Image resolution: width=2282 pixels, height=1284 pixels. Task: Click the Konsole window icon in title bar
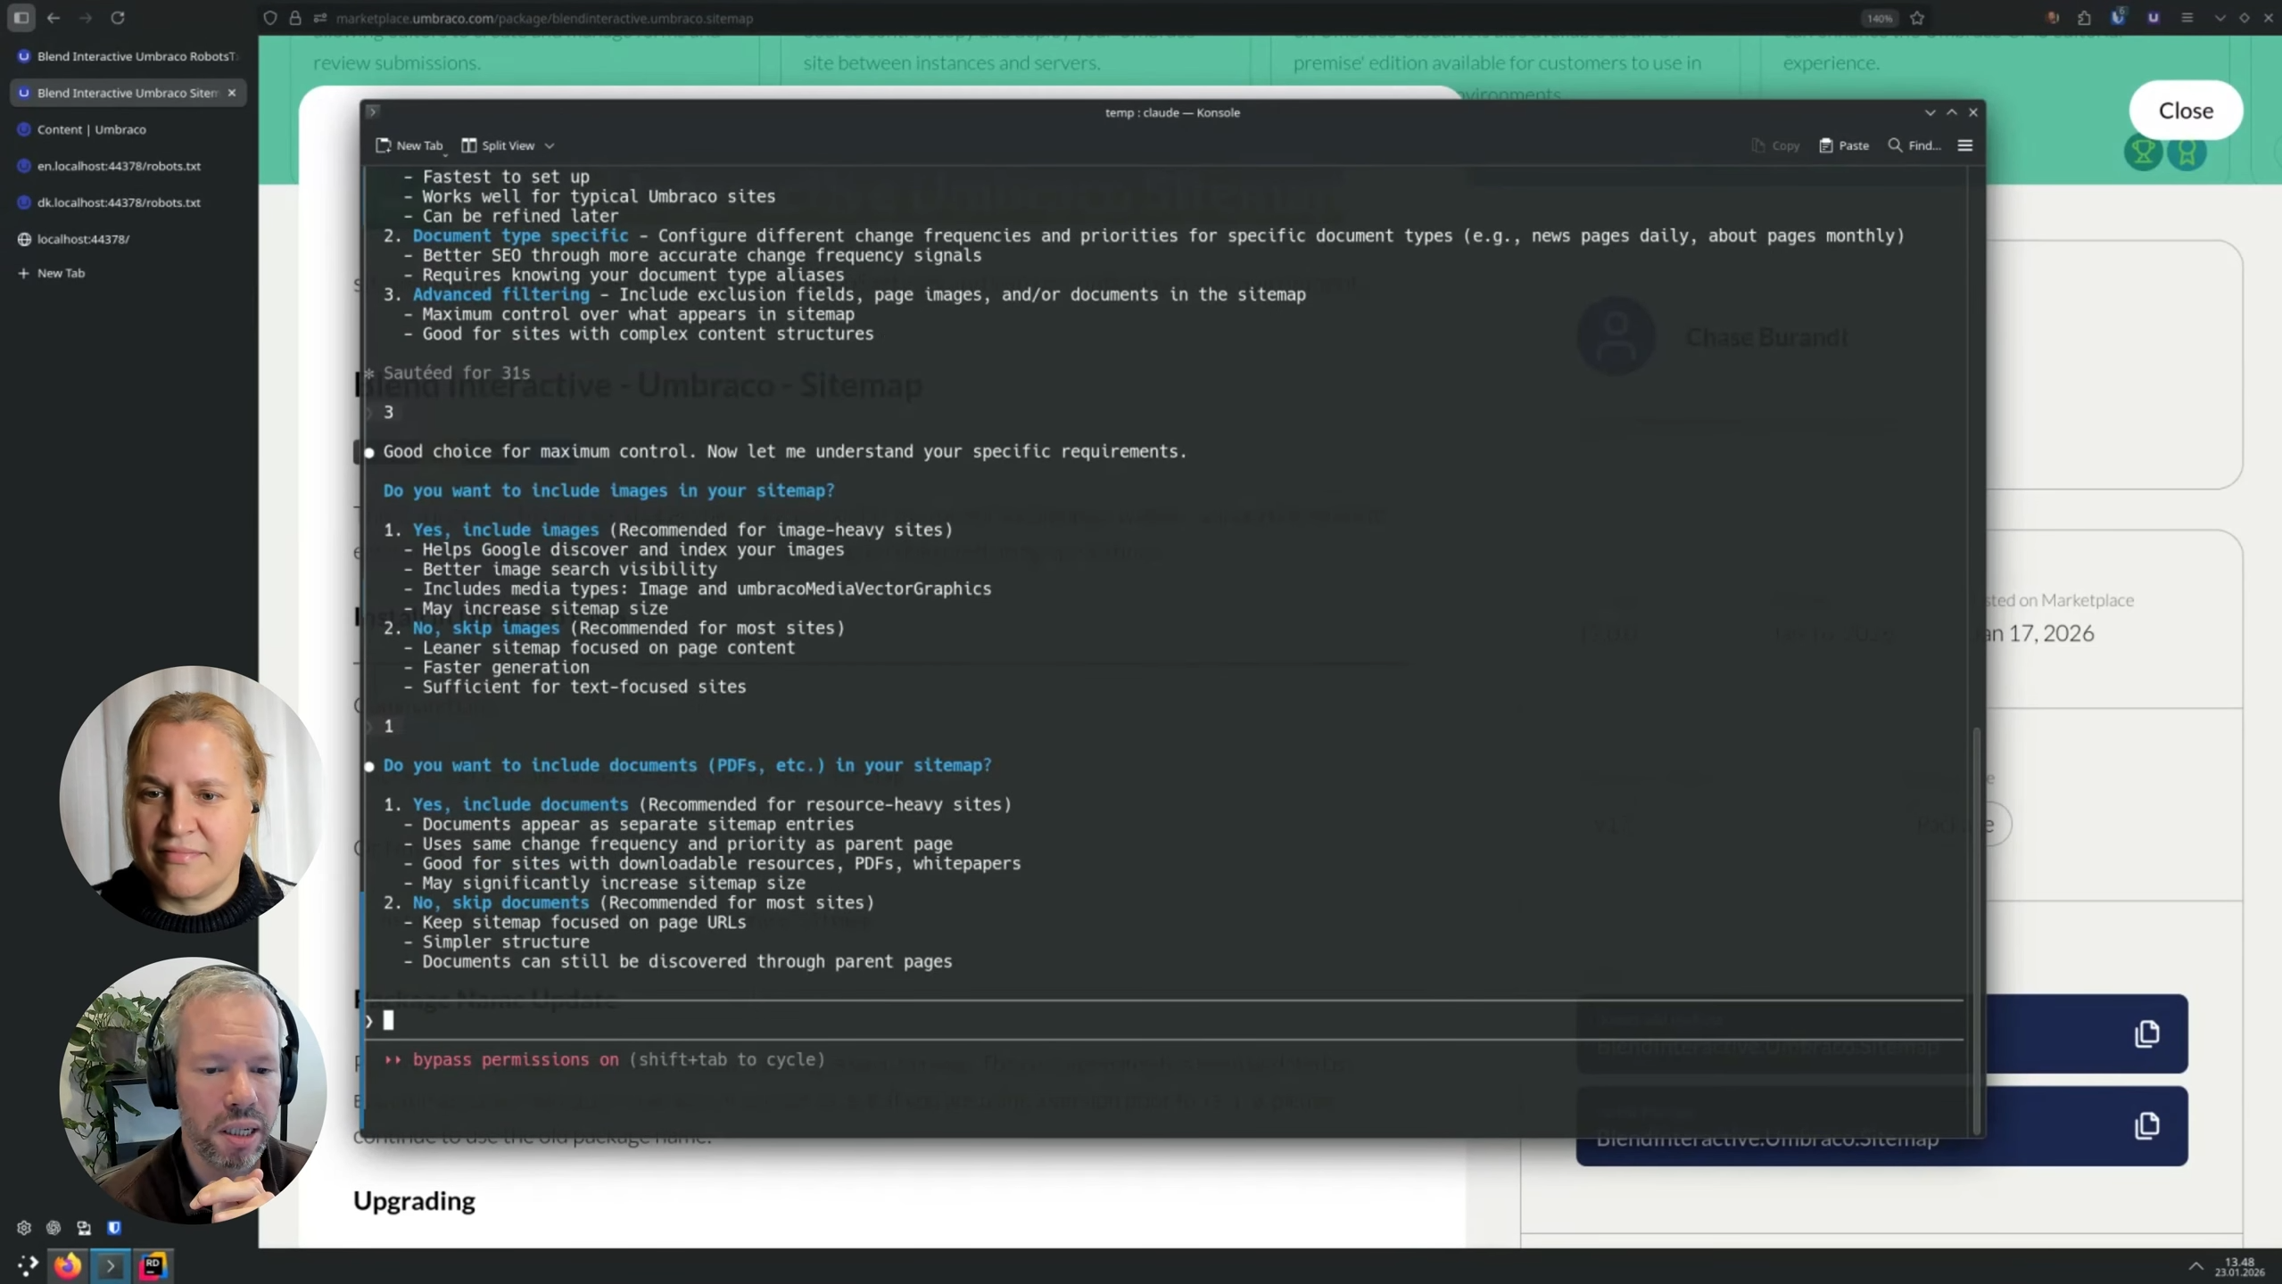point(373,111)
